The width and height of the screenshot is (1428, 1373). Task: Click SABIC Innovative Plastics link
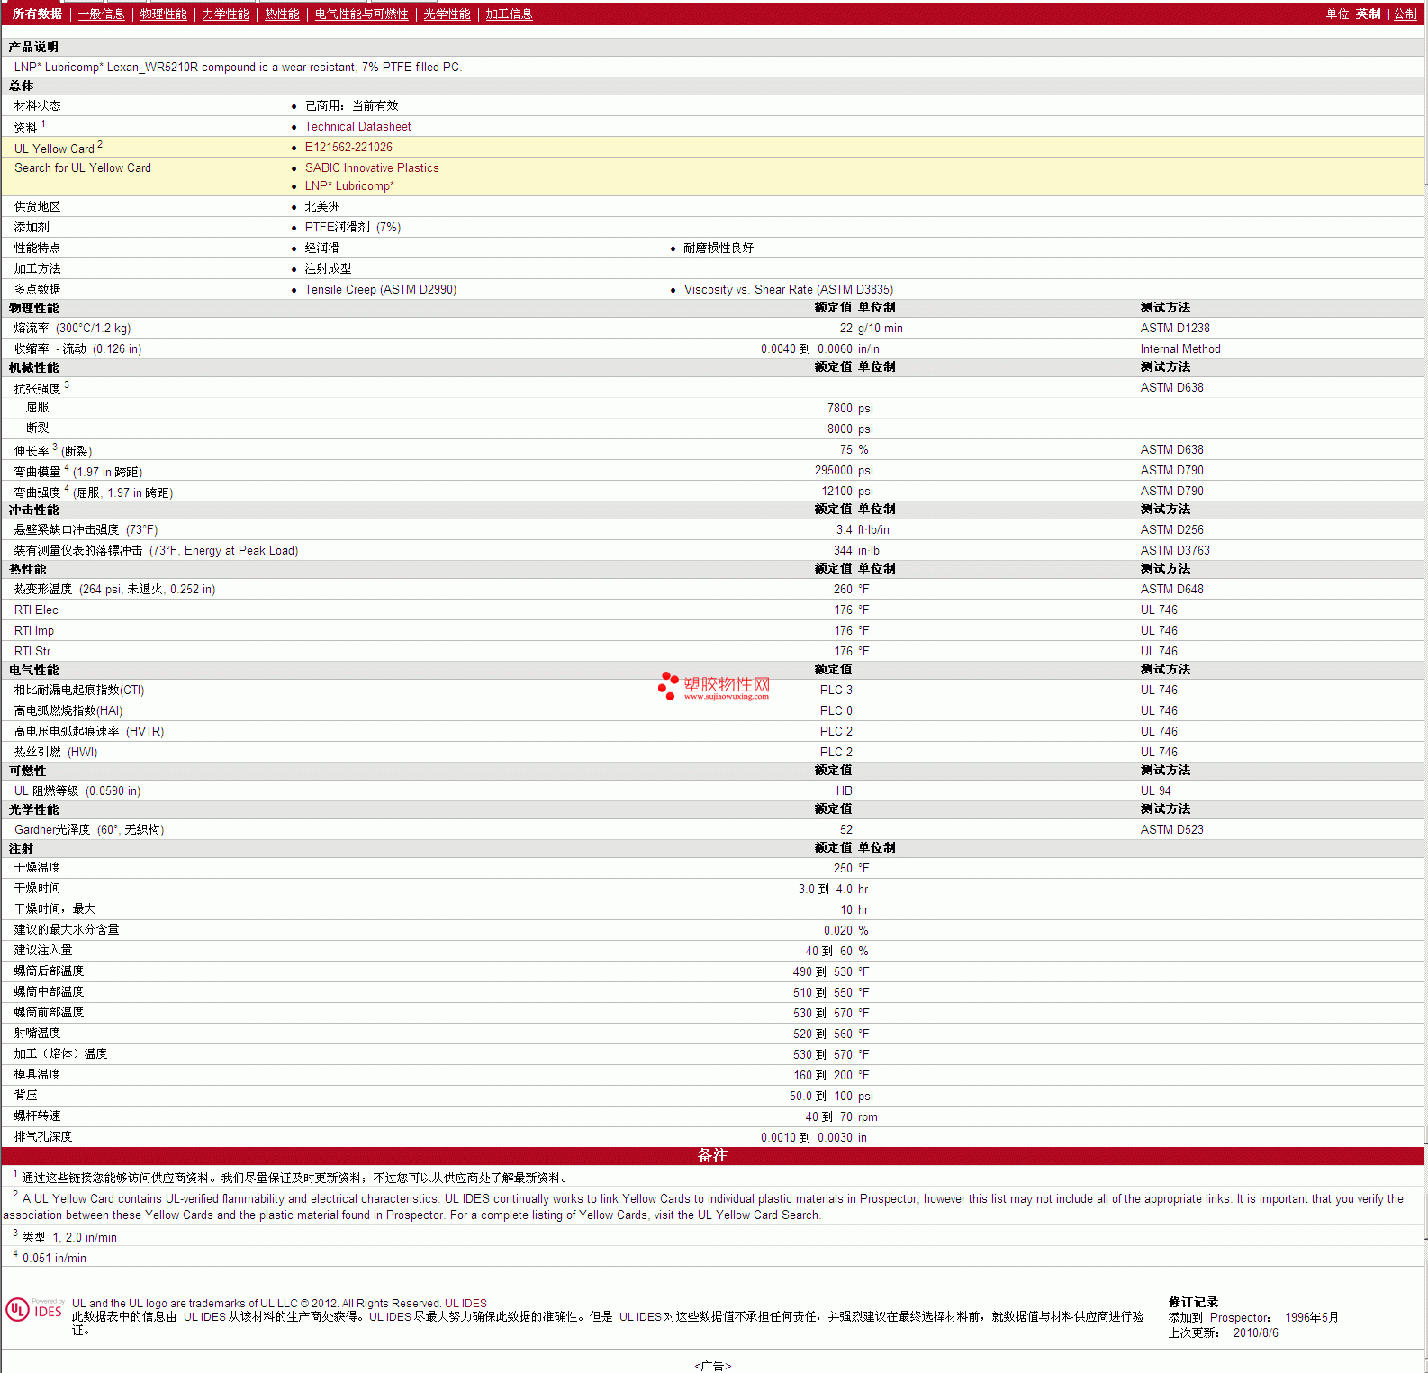click(372, 168)
